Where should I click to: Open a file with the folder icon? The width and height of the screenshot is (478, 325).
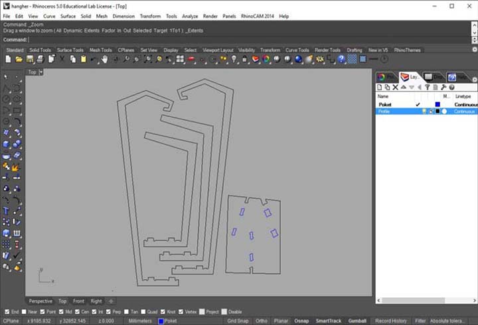point(19,59)
